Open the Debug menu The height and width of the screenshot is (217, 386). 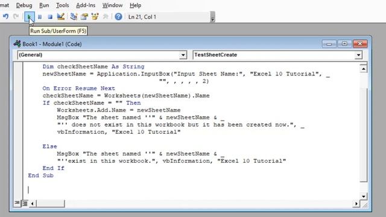click(24, 5)
